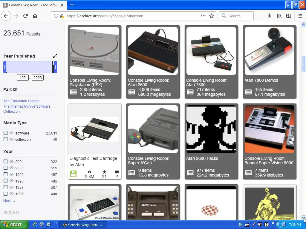This screenshot has height=229, width=306.
Task: Tick the 1999 year checkbox
Action: coord(5,174)
